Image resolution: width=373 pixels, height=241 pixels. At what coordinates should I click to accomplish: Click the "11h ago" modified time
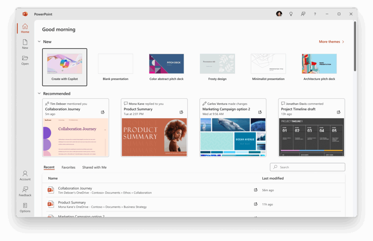coord(267,204)
